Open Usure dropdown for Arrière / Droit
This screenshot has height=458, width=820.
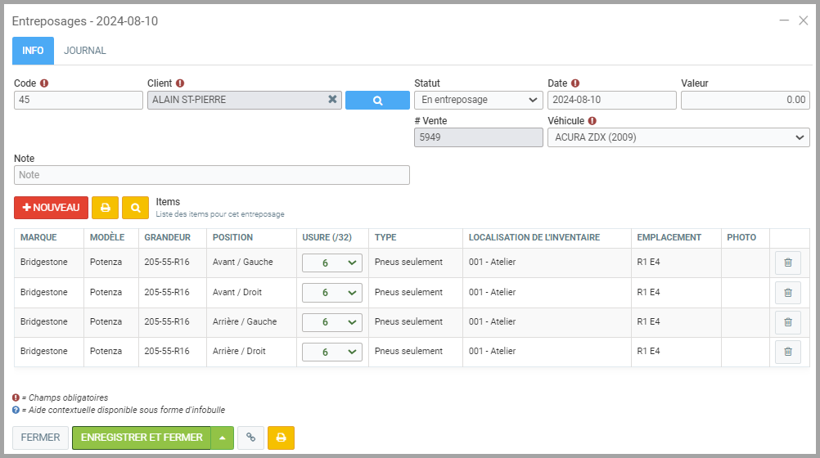point(331,352)
